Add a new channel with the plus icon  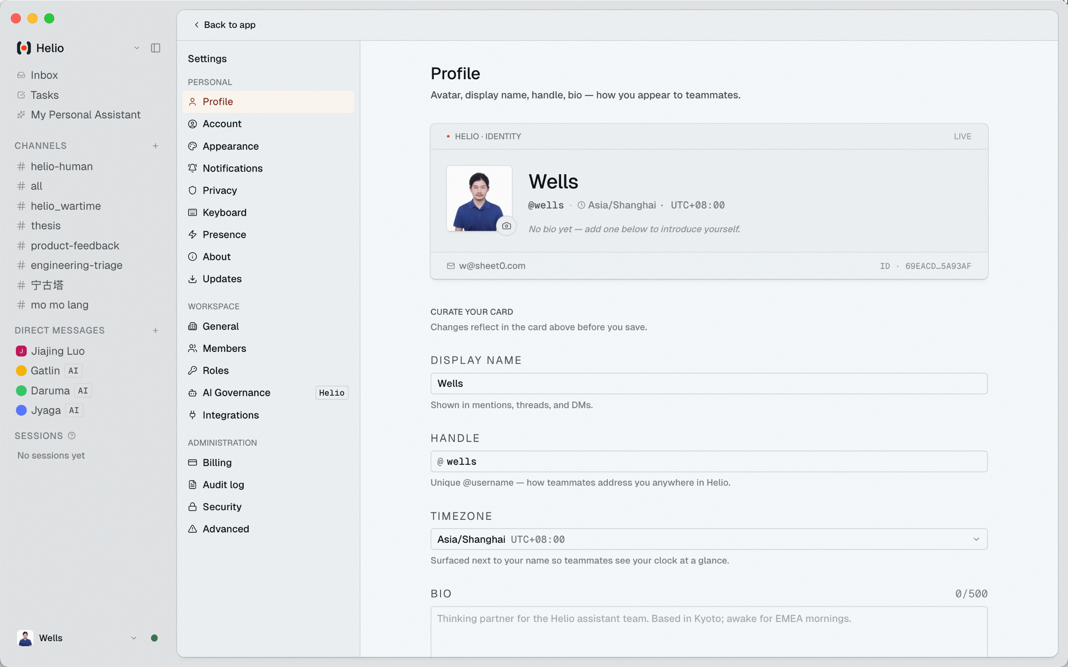pos(155,146)
